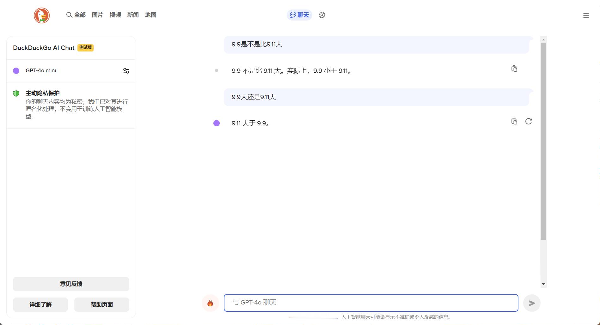Image resolution: width=600 pixels, height=325 pixels.
Task: Open the settings gear icon
Action: pyautogui.click(x=322, y=15)
